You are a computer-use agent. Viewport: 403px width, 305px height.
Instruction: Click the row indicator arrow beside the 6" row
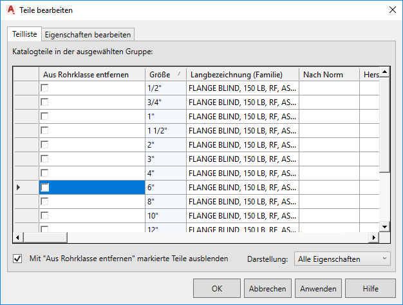tap(18, 187)
